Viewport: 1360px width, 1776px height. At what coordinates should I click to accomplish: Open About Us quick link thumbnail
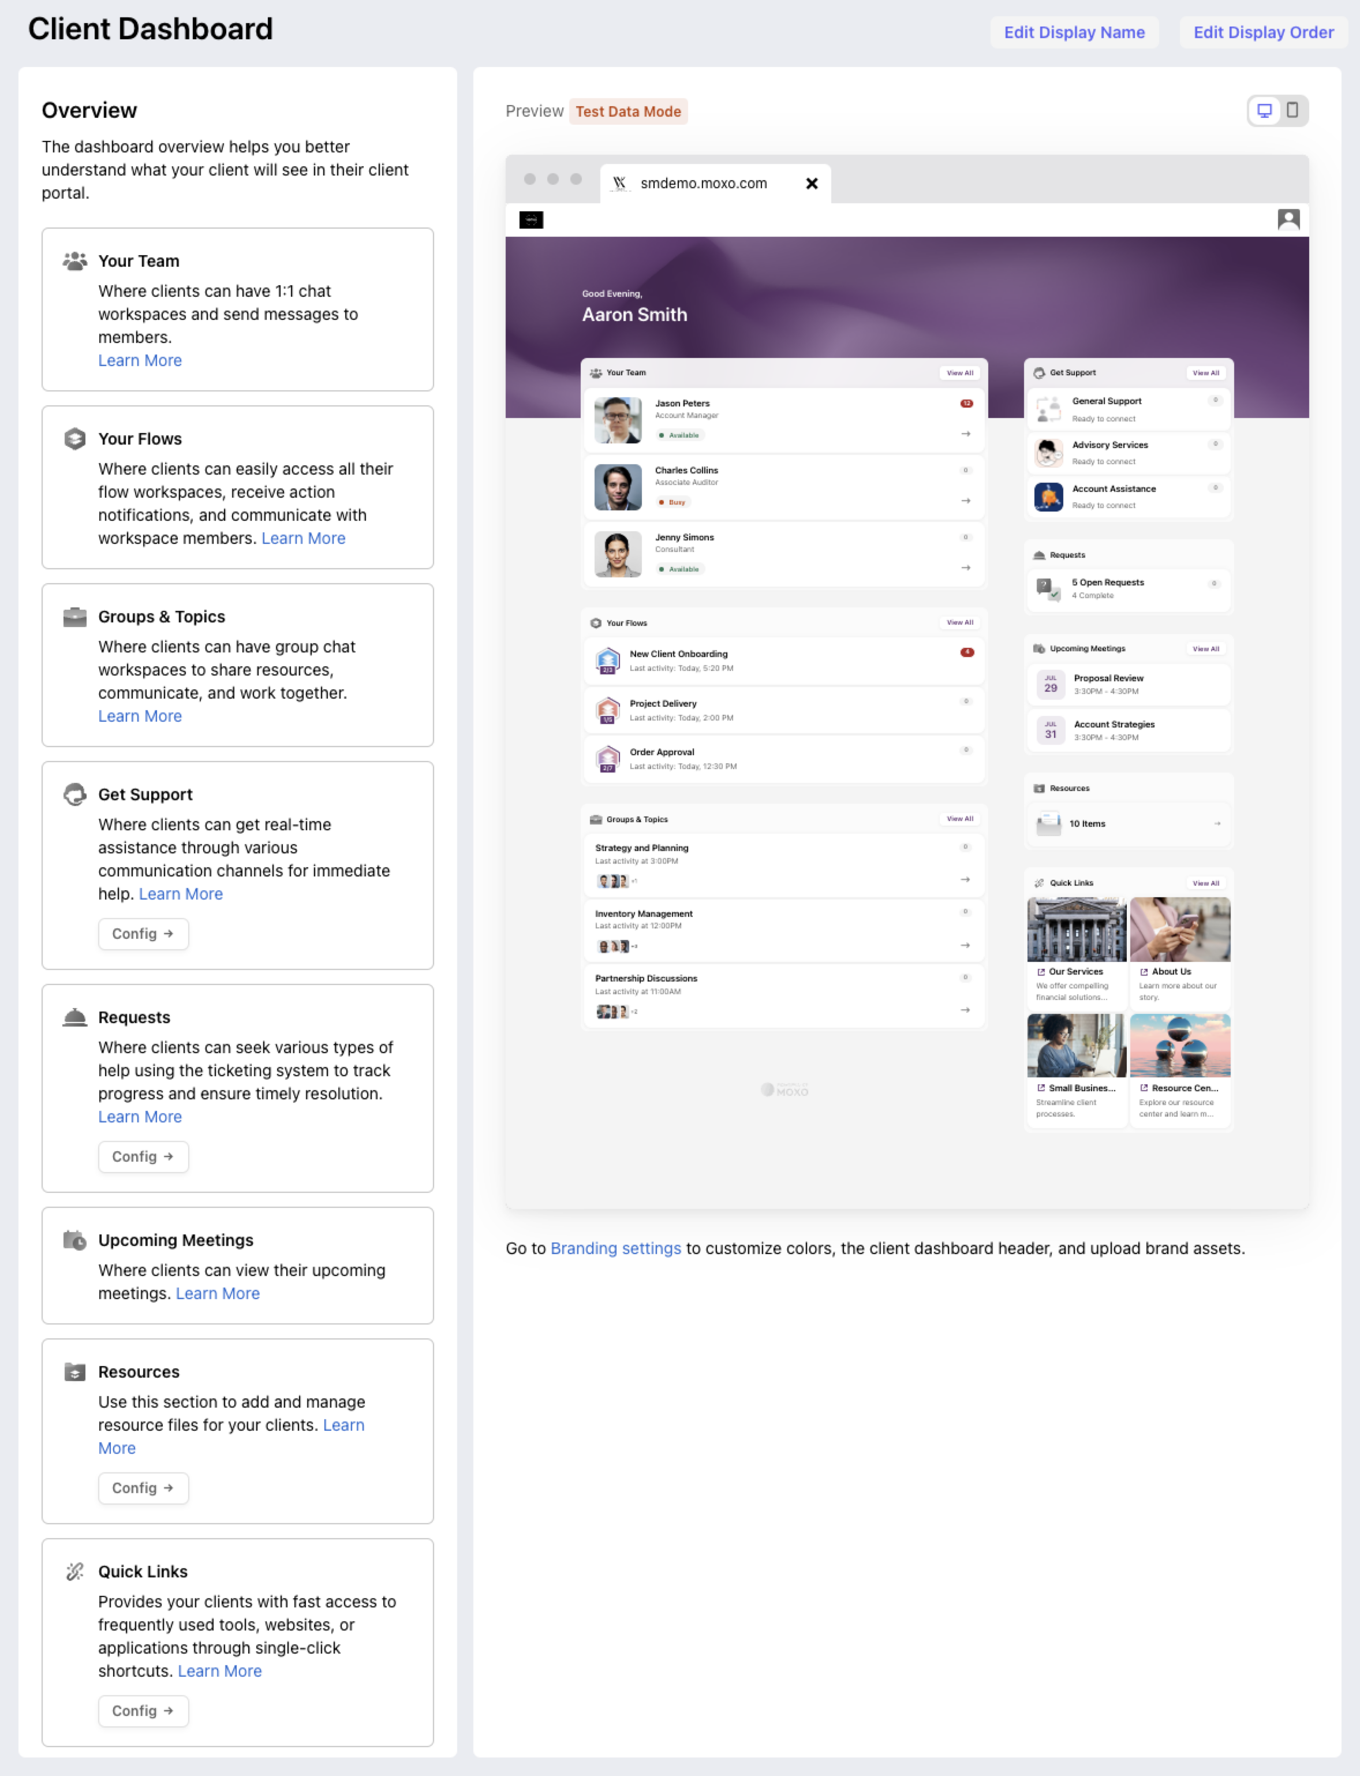tap(1179, 930)
